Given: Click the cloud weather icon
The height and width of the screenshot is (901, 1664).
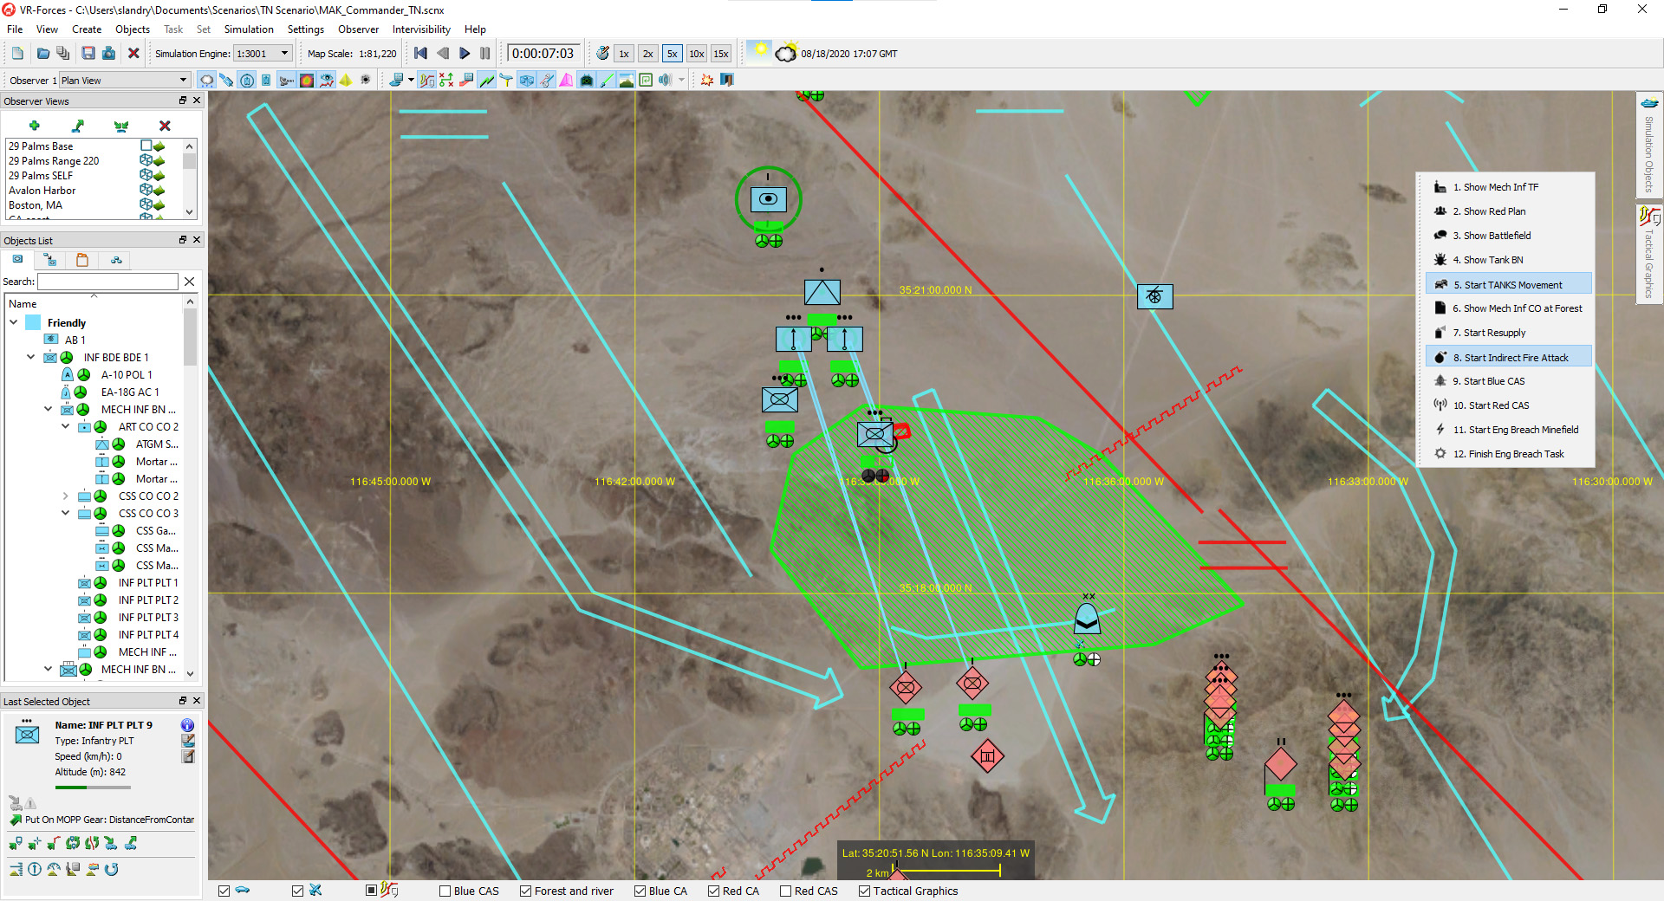Looking at the screenshot, I should pos(786,54).
